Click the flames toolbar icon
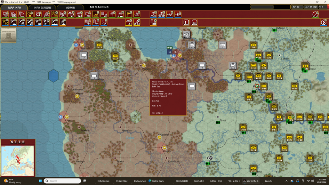Image resolution: width=329 pixels, height=185 pixels. pyautogui.click(x=137, y=15)
